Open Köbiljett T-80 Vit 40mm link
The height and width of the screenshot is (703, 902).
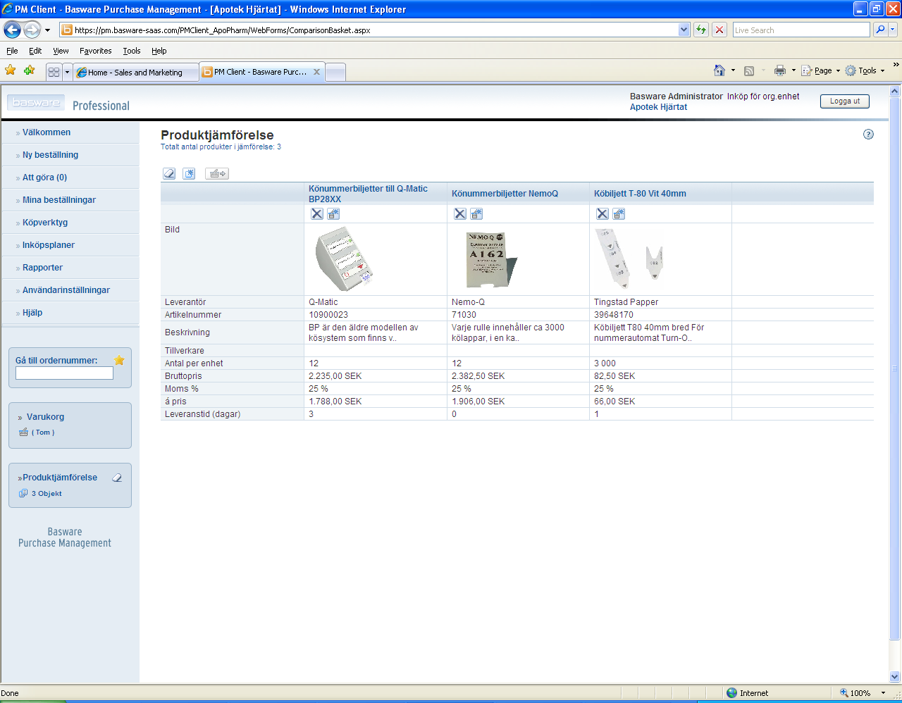tap(640, 194)
